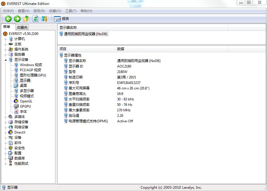Switch to the 收藏夹 tab
Image resolution: width=267 pixels, height=191 pixels.
(x=22, y=27)
